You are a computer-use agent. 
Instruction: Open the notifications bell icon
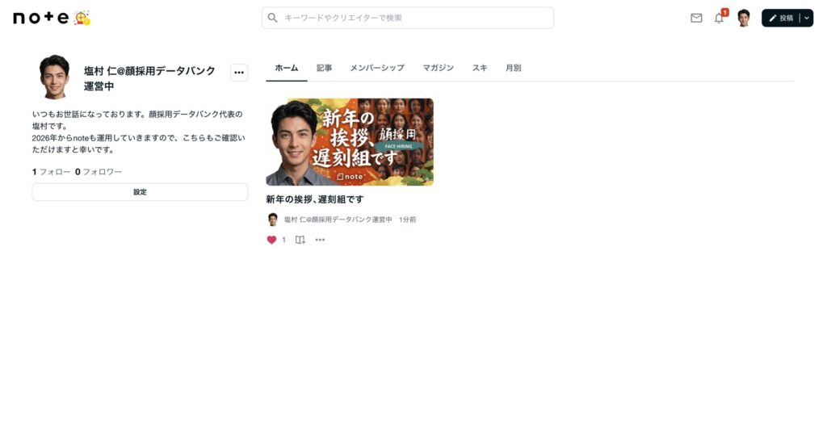pyautogui.click(x=719, y=19)
